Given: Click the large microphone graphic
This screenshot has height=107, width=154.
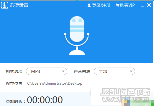Looking at the screenshot, I should point(77,36).
